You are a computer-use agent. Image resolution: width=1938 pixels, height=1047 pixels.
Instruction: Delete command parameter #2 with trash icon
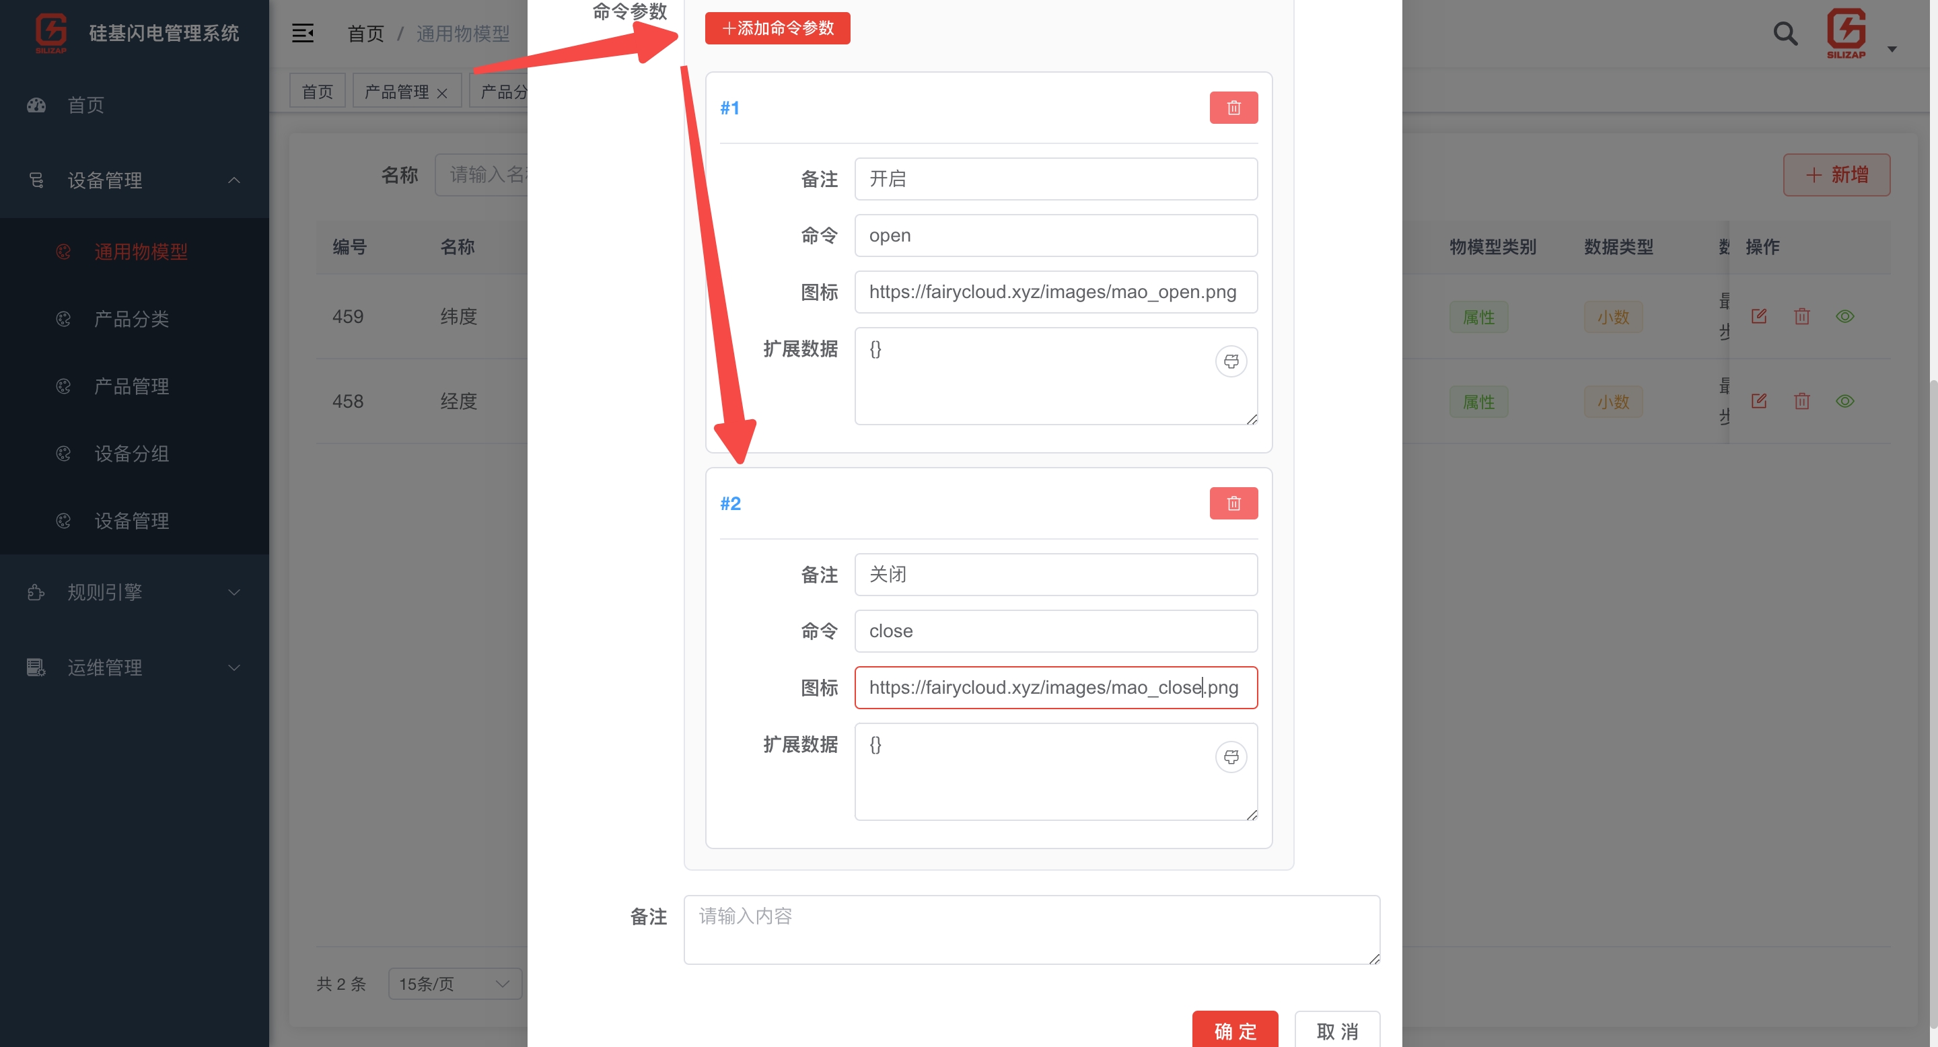point(1233,503)
